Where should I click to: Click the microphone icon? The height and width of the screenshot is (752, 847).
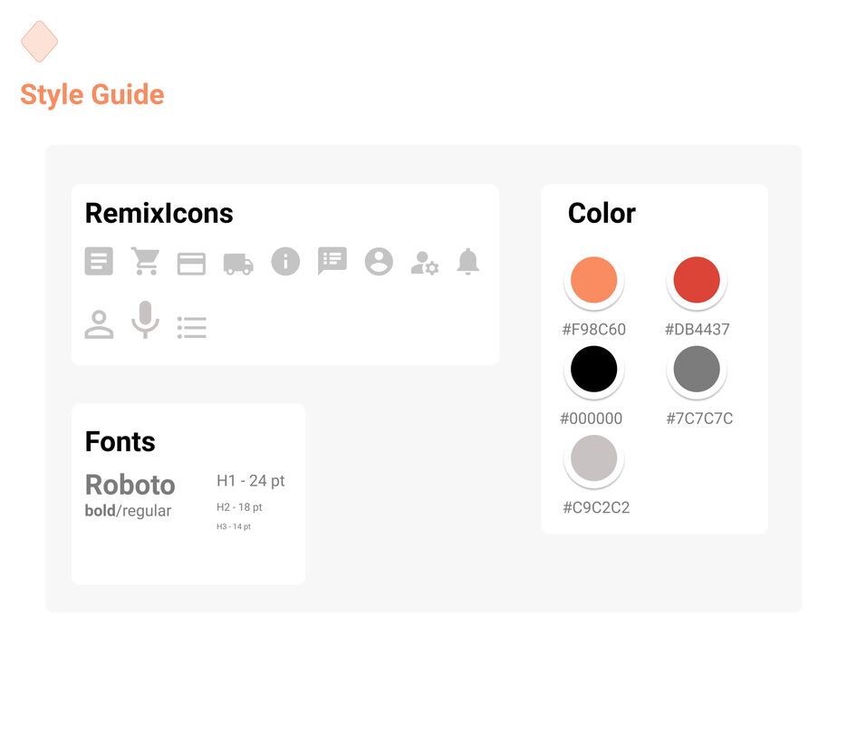coord(145,320)
